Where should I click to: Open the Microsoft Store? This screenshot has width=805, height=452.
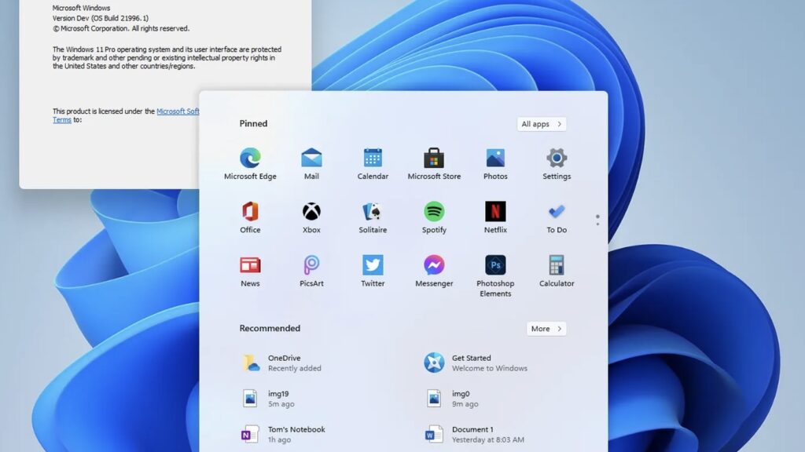pos(433,159)
